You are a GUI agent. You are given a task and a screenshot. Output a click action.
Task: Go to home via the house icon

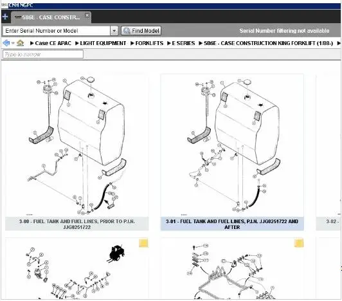(x=21, y=43)
